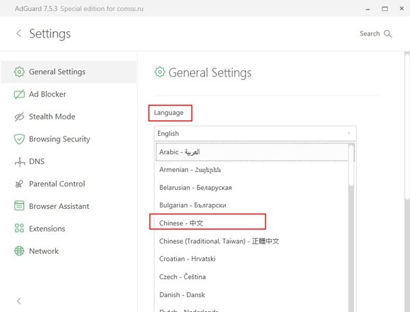Click the Browser Assistant icon
The image size is (410, 312).
[19, 206]
